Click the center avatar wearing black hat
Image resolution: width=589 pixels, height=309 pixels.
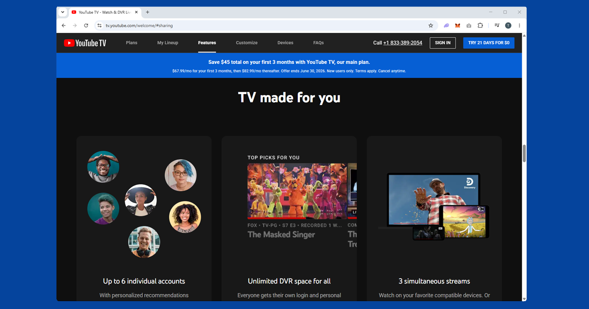pyautogui.click(x=141, y=200)
